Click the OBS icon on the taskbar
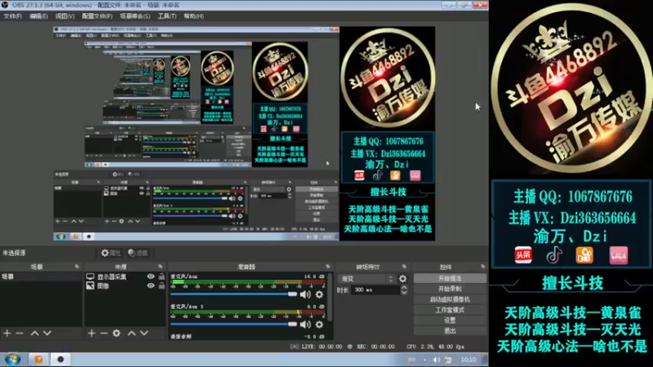 pos(60,359)
